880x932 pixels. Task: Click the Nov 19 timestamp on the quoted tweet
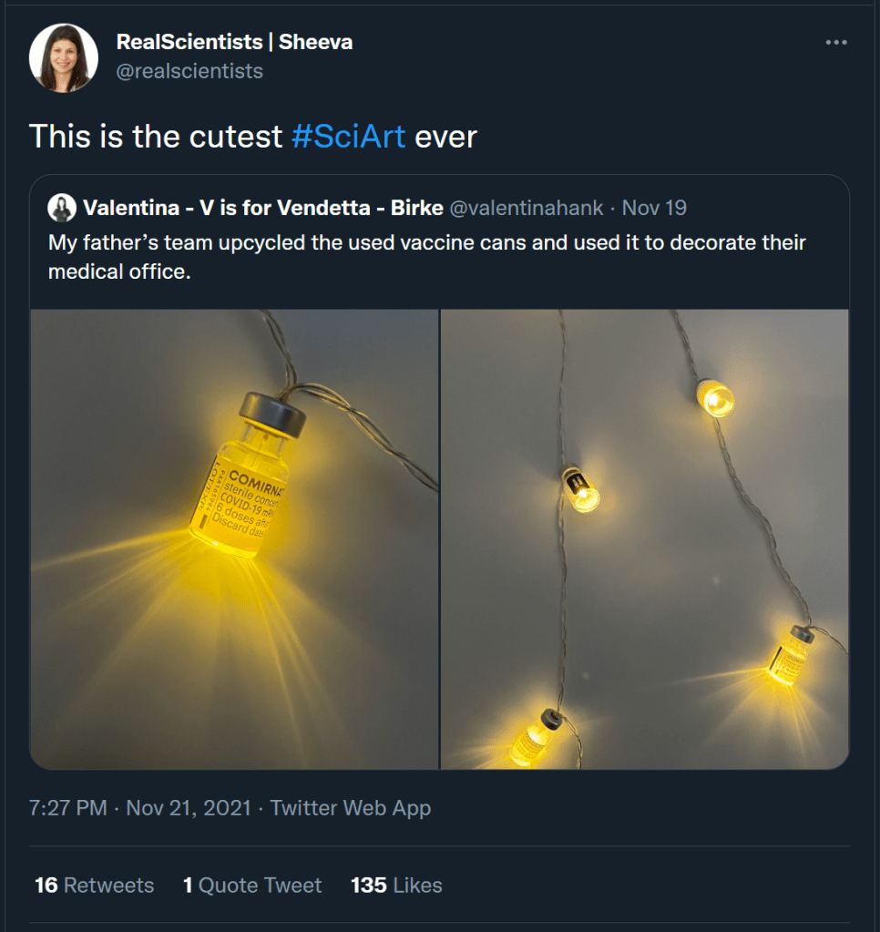tap(654, 208)
